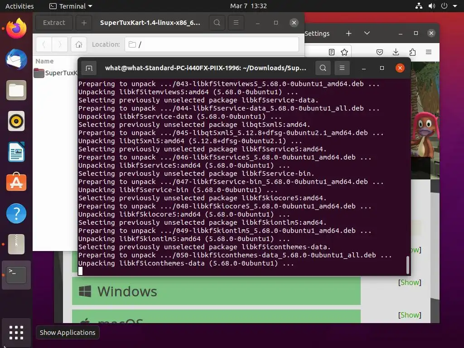List all tabs dropdown in Firefox
Viewport: 464px width, 348px height.
pos(367,33)
